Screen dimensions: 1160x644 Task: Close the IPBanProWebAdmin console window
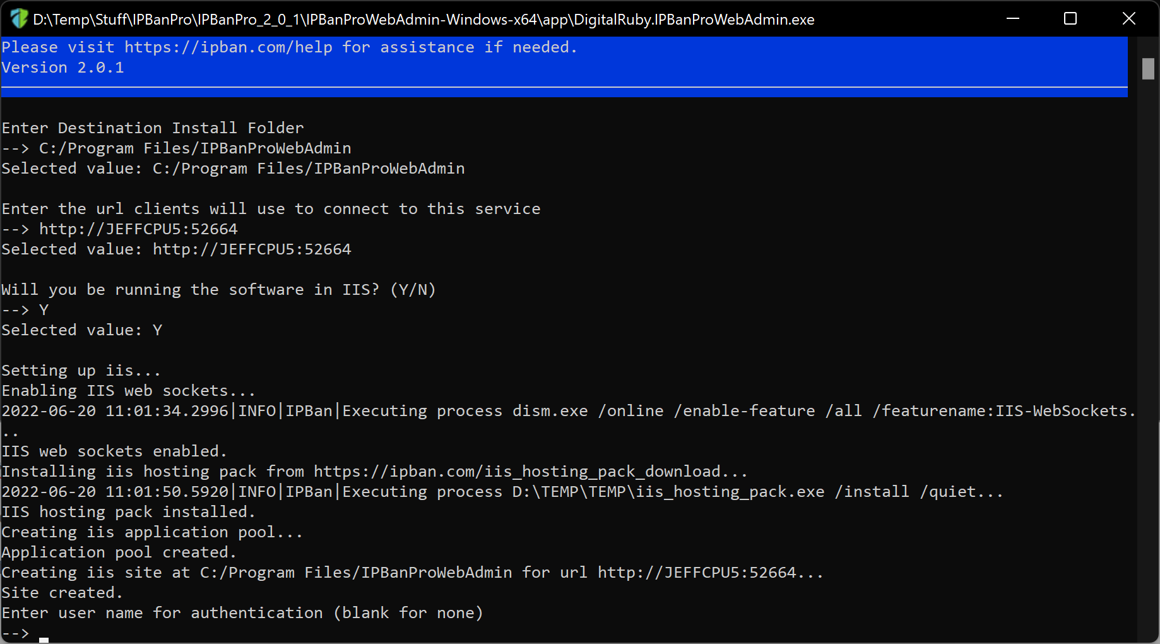(1129, 19)
